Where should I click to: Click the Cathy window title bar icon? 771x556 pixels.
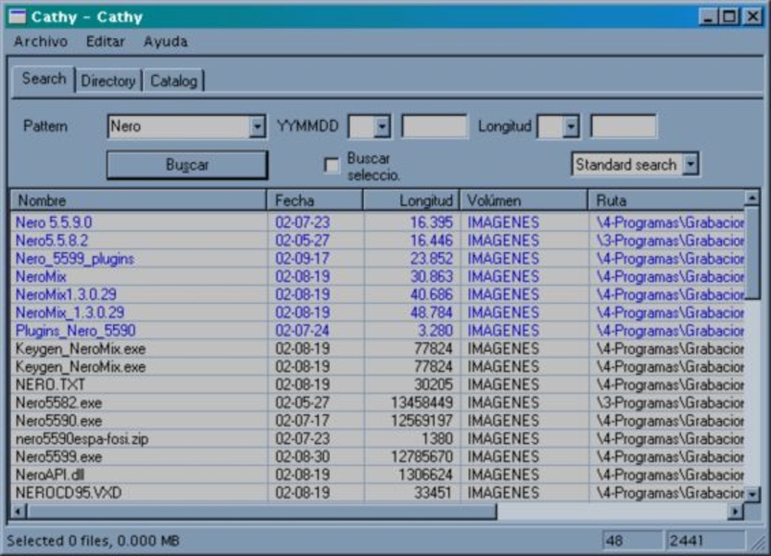pos(18,18)
